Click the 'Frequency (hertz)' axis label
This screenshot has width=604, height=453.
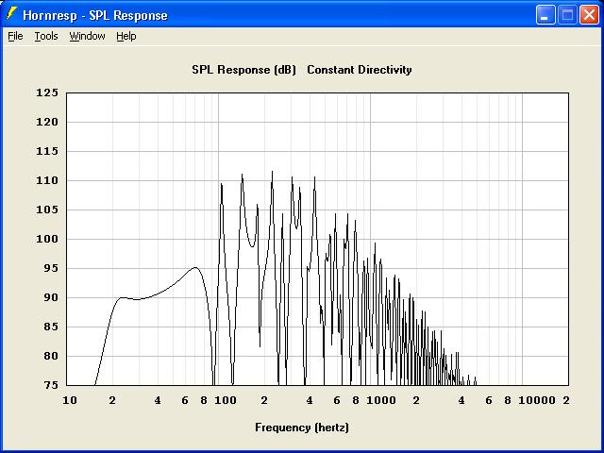(302, 428)
